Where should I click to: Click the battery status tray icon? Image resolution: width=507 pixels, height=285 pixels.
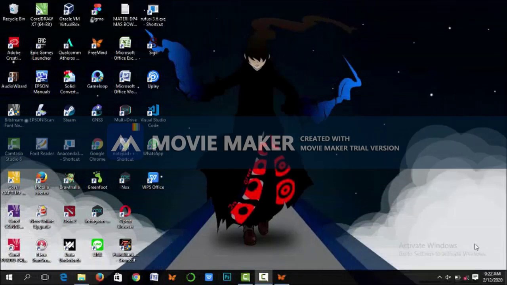457,277
